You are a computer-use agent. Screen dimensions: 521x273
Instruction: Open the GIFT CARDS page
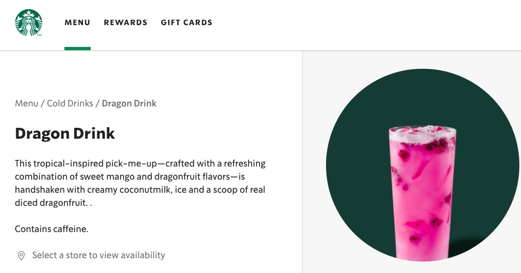(x=187, y=23)
